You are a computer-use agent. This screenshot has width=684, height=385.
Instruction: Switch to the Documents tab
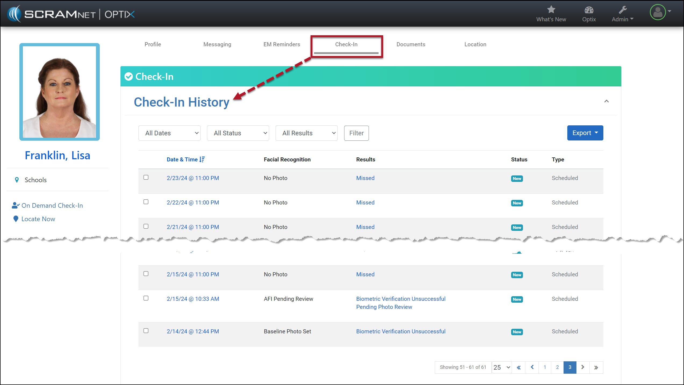[x=411, y=44]
